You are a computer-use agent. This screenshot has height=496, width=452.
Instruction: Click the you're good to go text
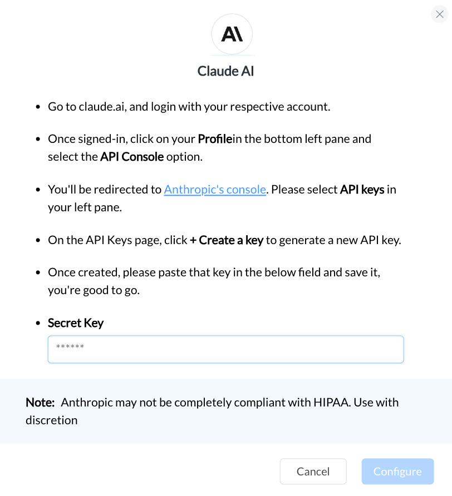94,290
